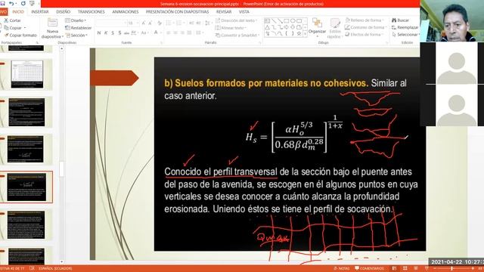The width and height of the screenshot is (484, 272).
Task: Decrease the list indent level
Action: coord(191,23)
